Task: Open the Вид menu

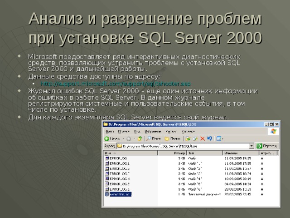Action: pyautogui.click(x=137, y=131)
